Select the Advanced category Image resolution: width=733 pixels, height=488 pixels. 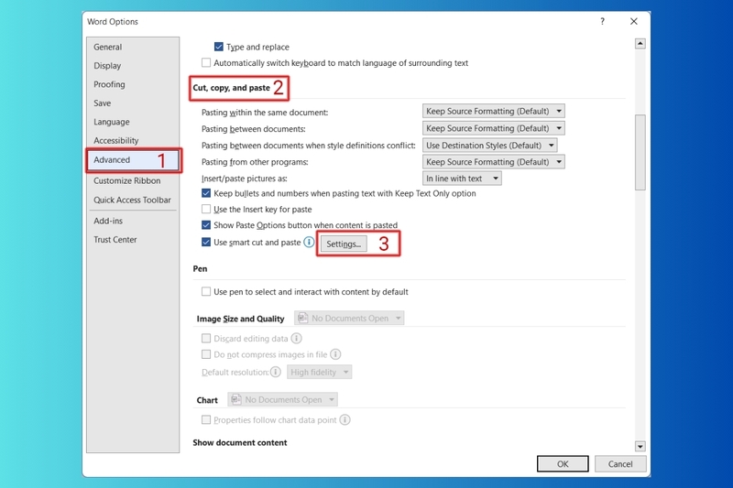pos(133,159)
